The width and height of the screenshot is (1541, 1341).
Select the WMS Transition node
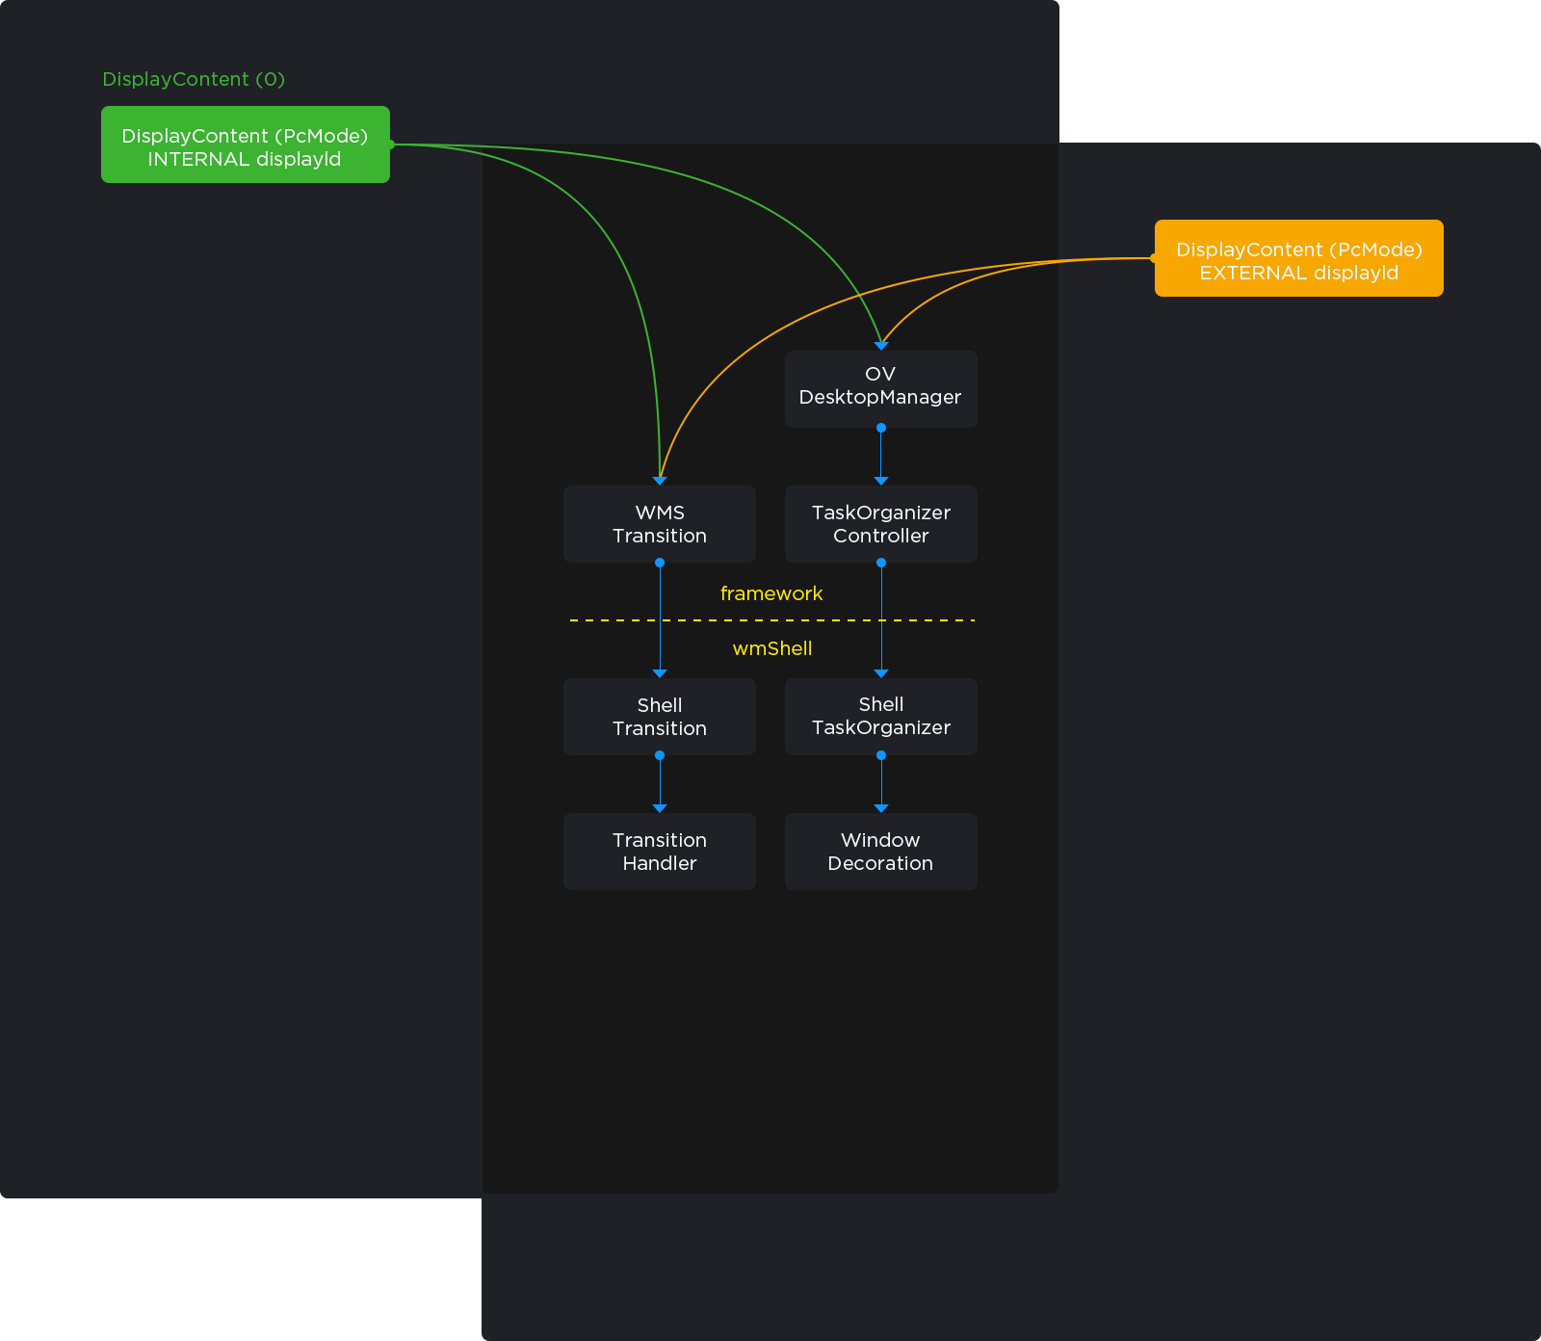click(x=660, y=524)
